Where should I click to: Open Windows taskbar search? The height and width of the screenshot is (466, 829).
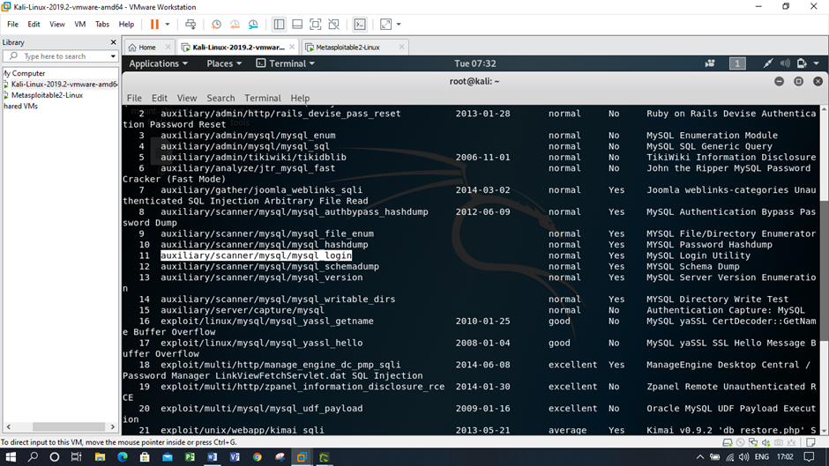point(33,457)
